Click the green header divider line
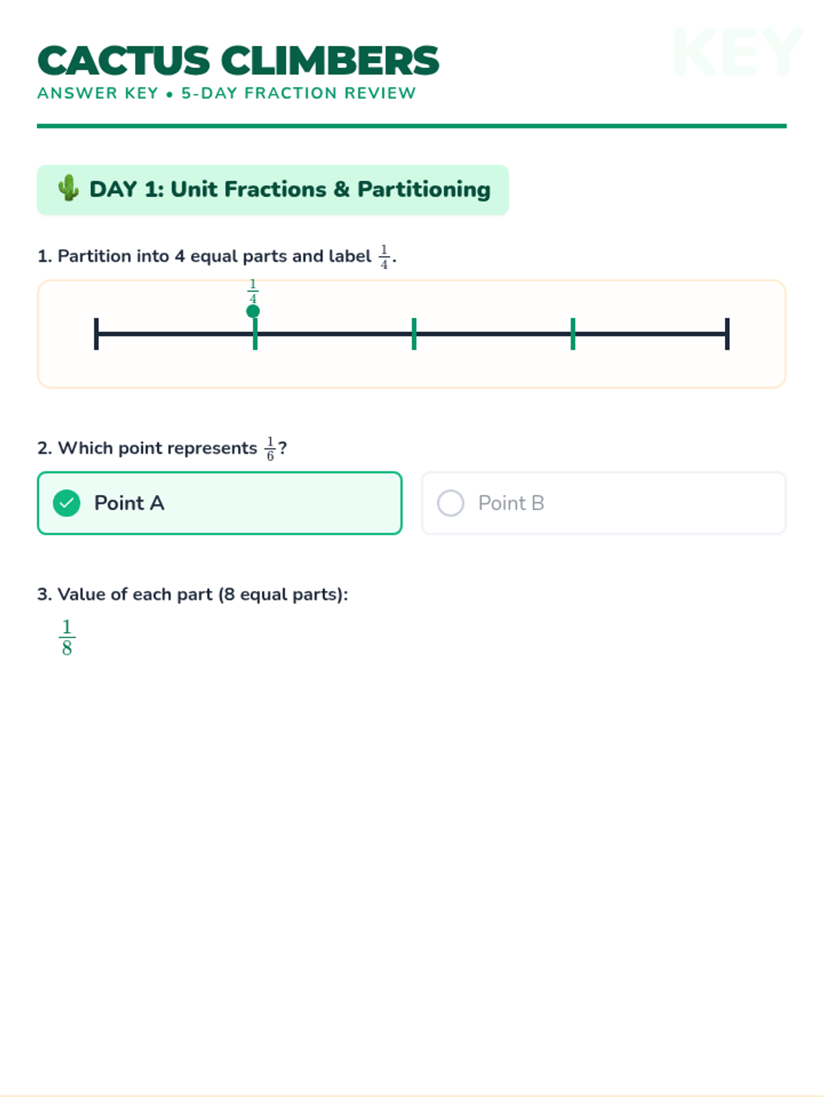Viewport: 823px width, 1097px height. tap(411, 126)
